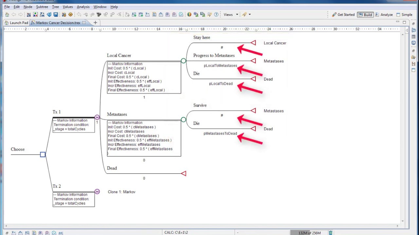Click the Local Cancer Markov Information box
Image resolution: width=419 pixels, height=235 pixels.
tap(144, 77)
